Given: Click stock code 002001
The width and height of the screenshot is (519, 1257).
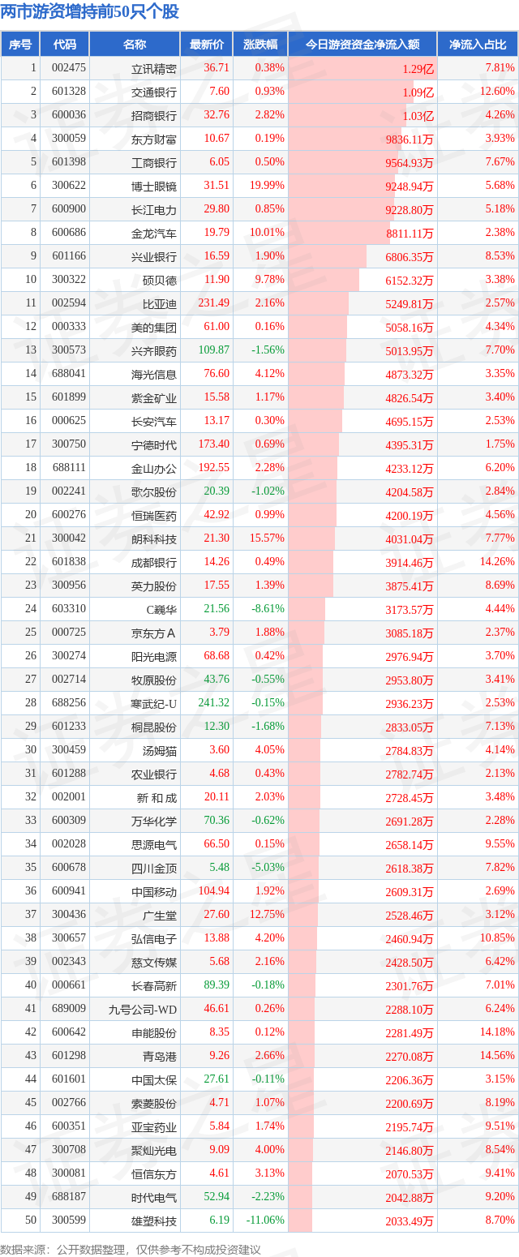Looking at the screenshot, I should click(69, 797).
